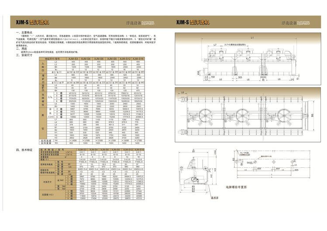327x231 pixels.
Task: Click the XJM-S16 column header in dimensions table
Action: pos(138,58)
